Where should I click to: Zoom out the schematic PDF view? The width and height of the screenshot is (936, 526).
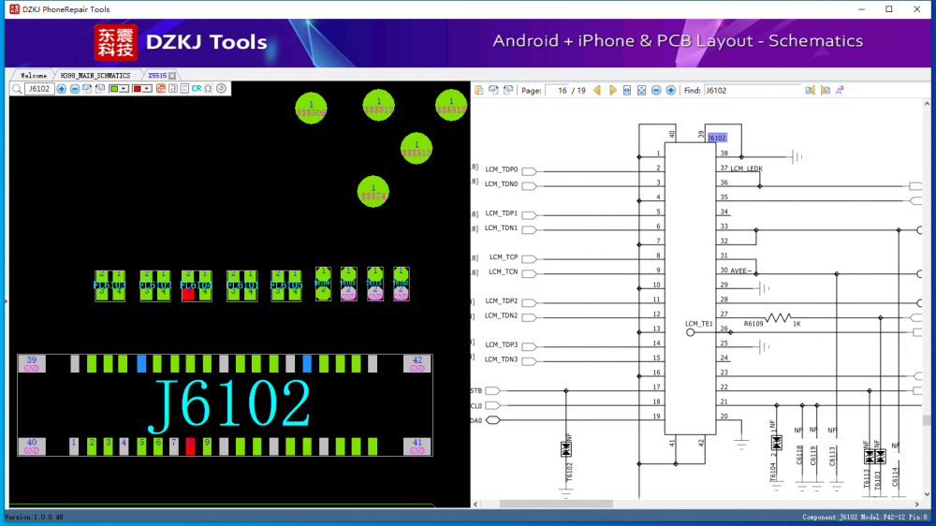click(x=656, y=91)
